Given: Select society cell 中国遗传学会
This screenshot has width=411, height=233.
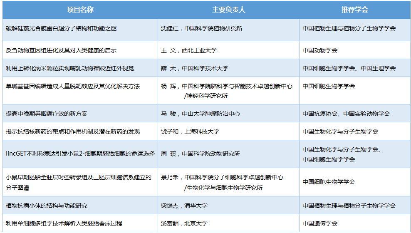Looking at the screenshot, I should [320, 223].
